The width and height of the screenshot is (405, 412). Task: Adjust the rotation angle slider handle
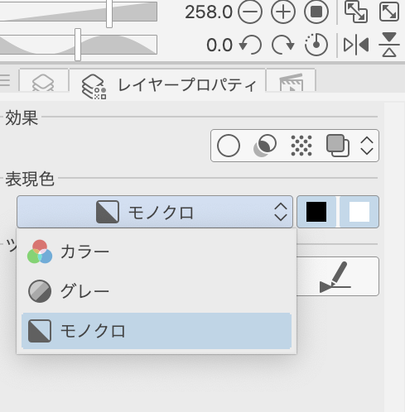(78, 45)
